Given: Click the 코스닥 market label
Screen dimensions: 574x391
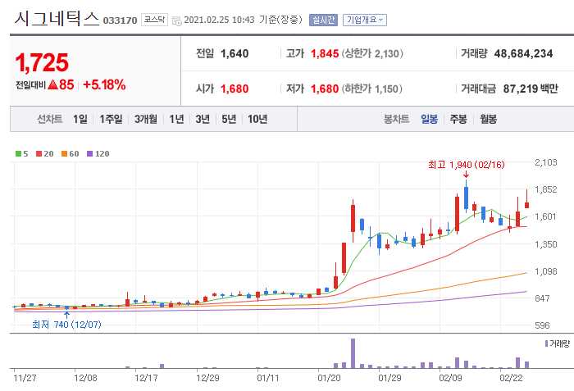Looking at the screenshot, I should click(x=154, y=20).
